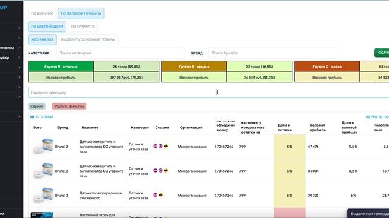Click the green Группа А - отлично header
The width and height of the screenshot is (389, 218).
pyautogui.click(x=61, y=67)
